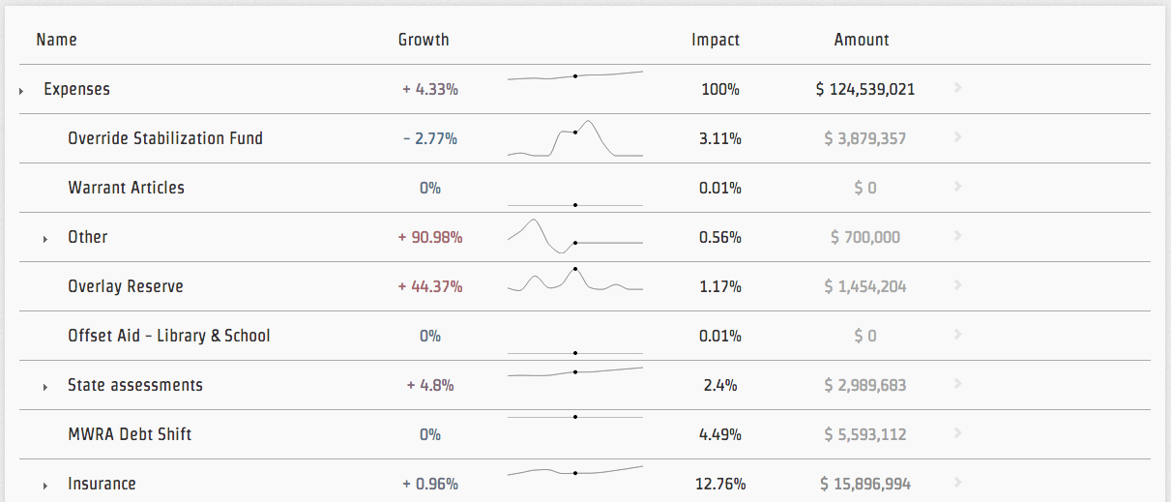The height and width of the screenshot is (502, 1171).
Task: Click right chevron for Override Stabilization Fund
Action: pyautogui.click(x=957, y=137)
